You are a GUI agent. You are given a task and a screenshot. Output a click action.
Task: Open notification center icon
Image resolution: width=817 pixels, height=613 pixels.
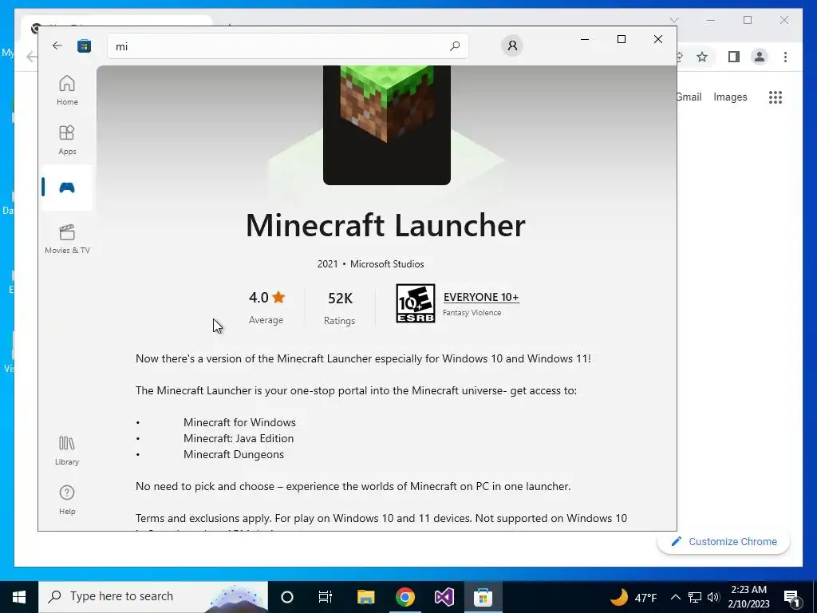[791, 597]
